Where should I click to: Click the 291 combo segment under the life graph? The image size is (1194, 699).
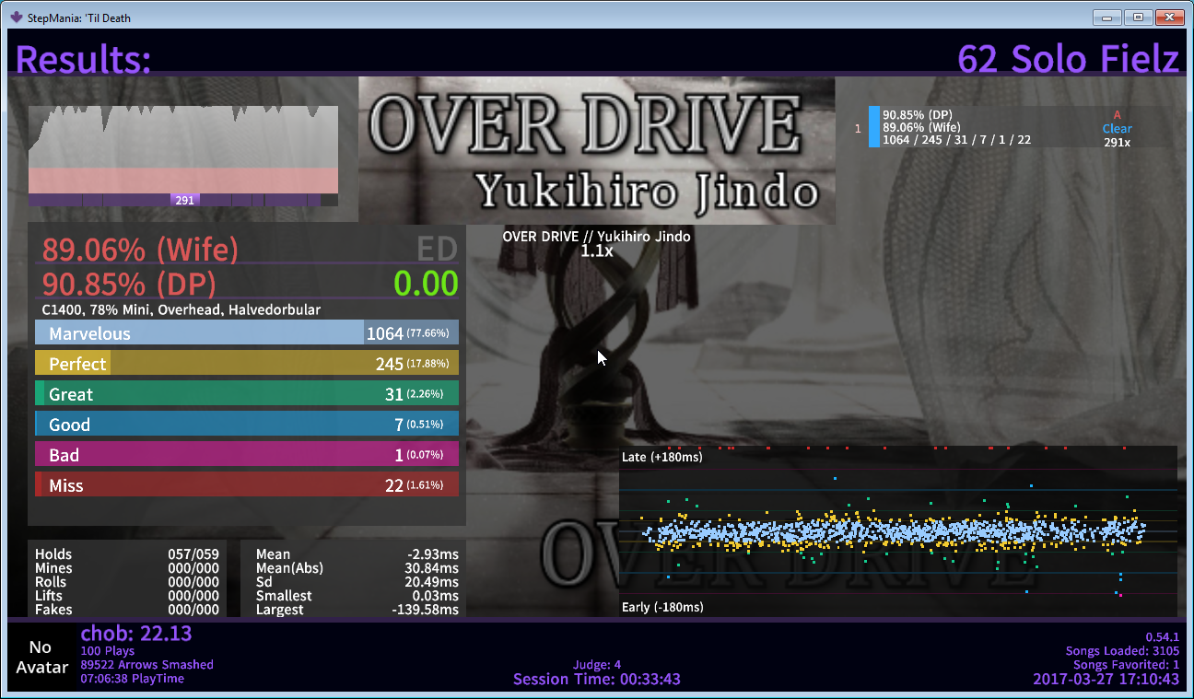(184, 200)
